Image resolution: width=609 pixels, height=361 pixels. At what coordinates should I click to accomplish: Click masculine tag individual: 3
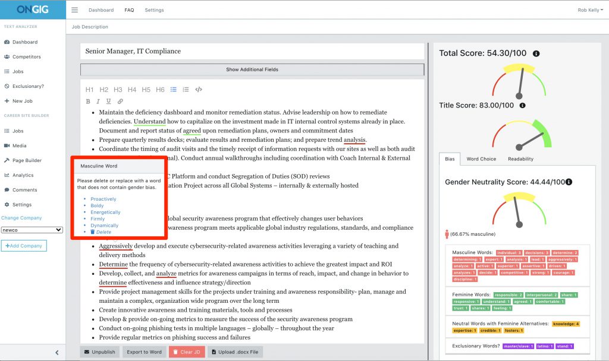click(509, 252)
